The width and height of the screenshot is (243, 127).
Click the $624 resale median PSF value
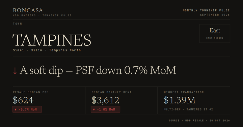(23, 100)
